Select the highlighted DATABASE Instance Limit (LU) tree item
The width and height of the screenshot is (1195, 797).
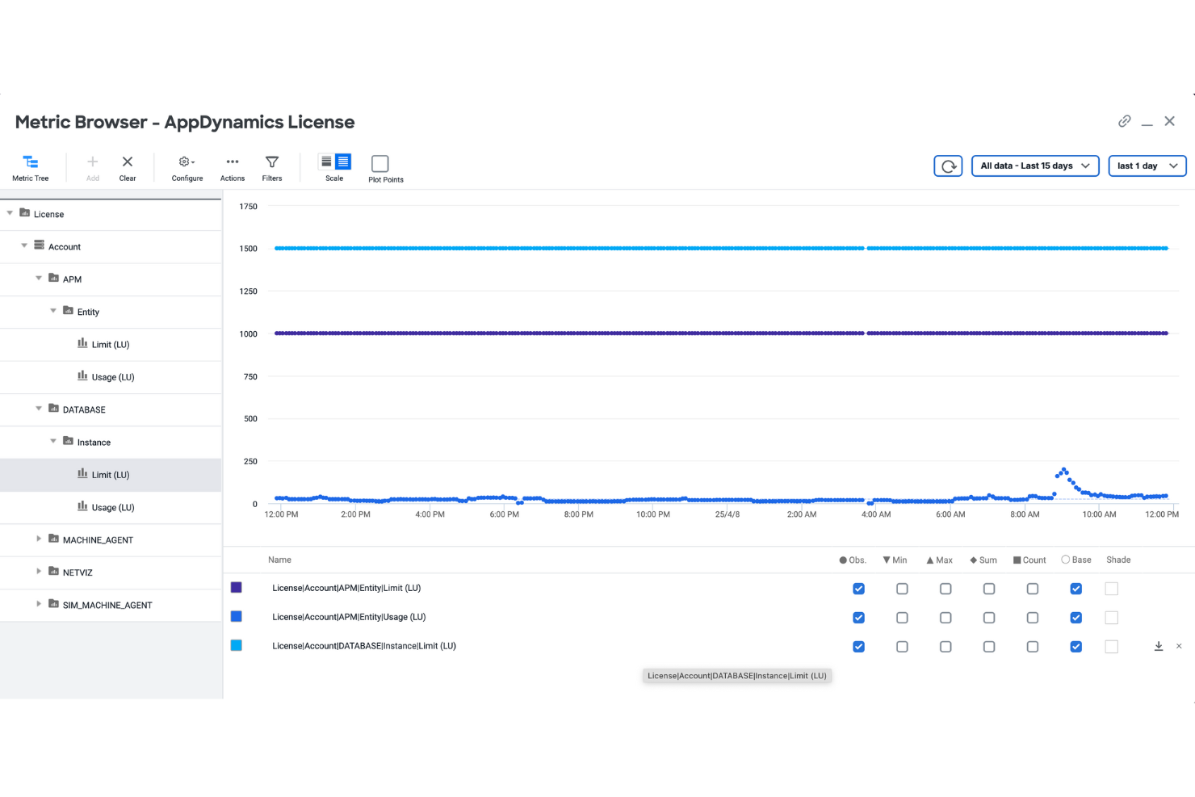click(111, 475)
